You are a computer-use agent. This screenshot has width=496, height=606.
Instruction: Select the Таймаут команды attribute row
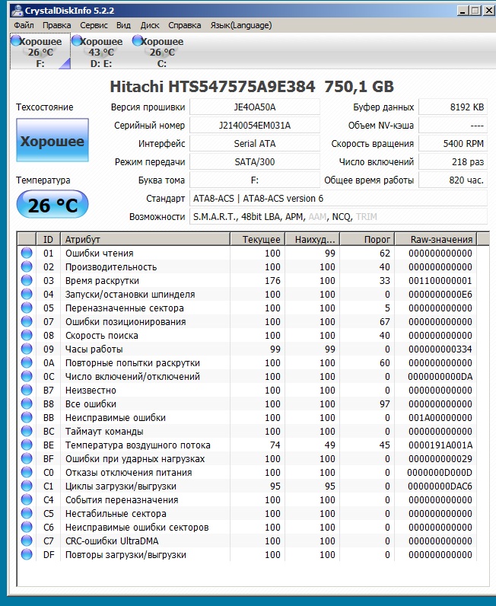[x=247, y=432]
